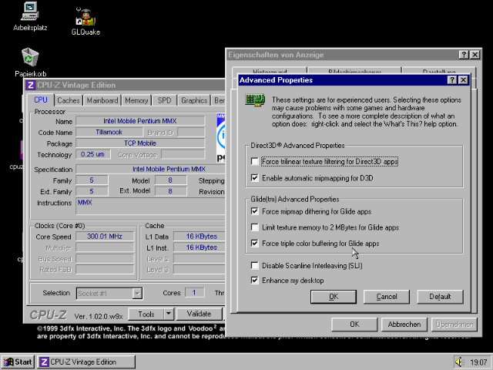
Task: Close the Advanced Properties dialog
Action: (x=463, y=80)
